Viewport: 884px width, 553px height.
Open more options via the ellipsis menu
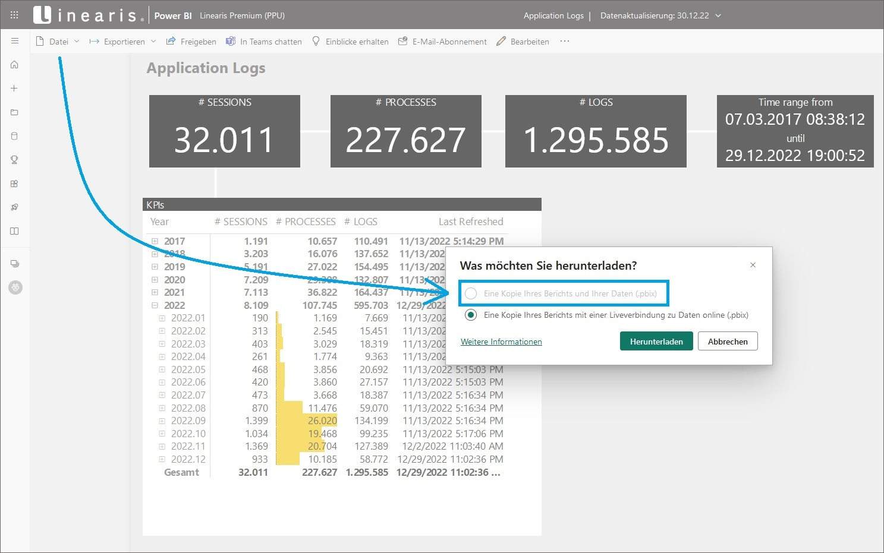click(564, 41)
